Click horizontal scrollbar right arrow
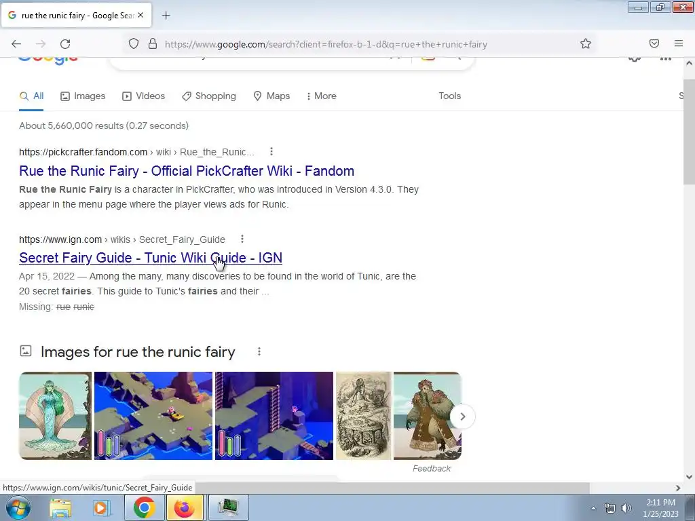Viewport: 695px width, 521px height. point(678,488)
